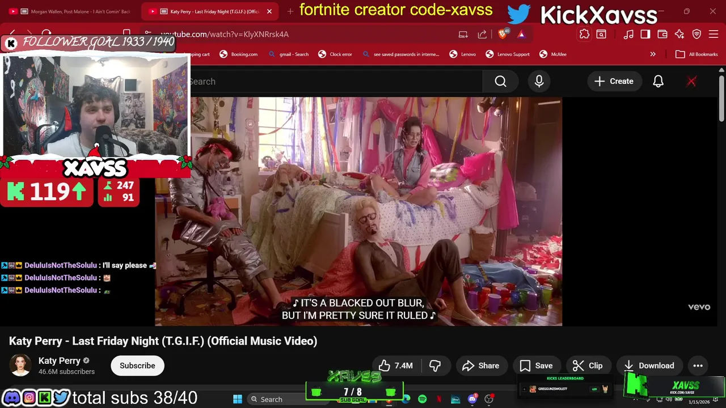Open the browser Extensions puzzle icon

[x=584, y=34]
